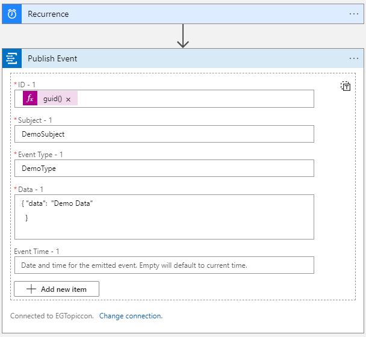Open the Change connection link
Viewport: 366px width, 337px height.
(x=131, y=316)
